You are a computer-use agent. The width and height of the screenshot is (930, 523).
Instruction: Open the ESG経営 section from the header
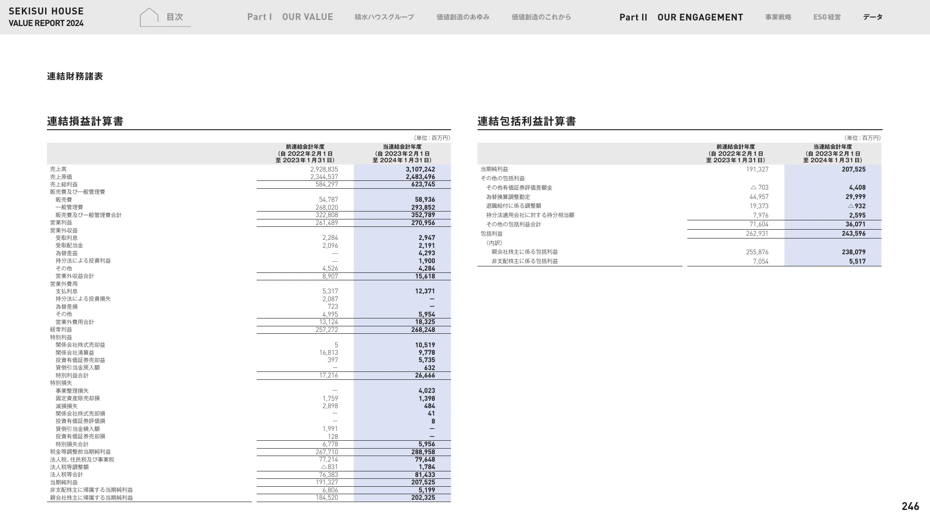tap(827, 17)
